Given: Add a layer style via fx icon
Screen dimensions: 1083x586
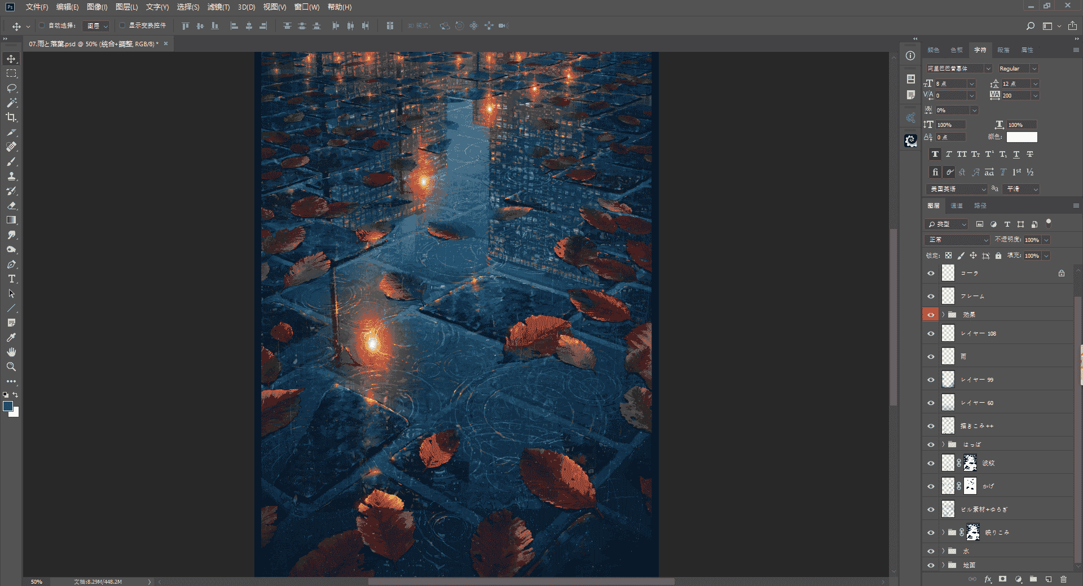Looking at the screenshot, I should pos(988,579).
